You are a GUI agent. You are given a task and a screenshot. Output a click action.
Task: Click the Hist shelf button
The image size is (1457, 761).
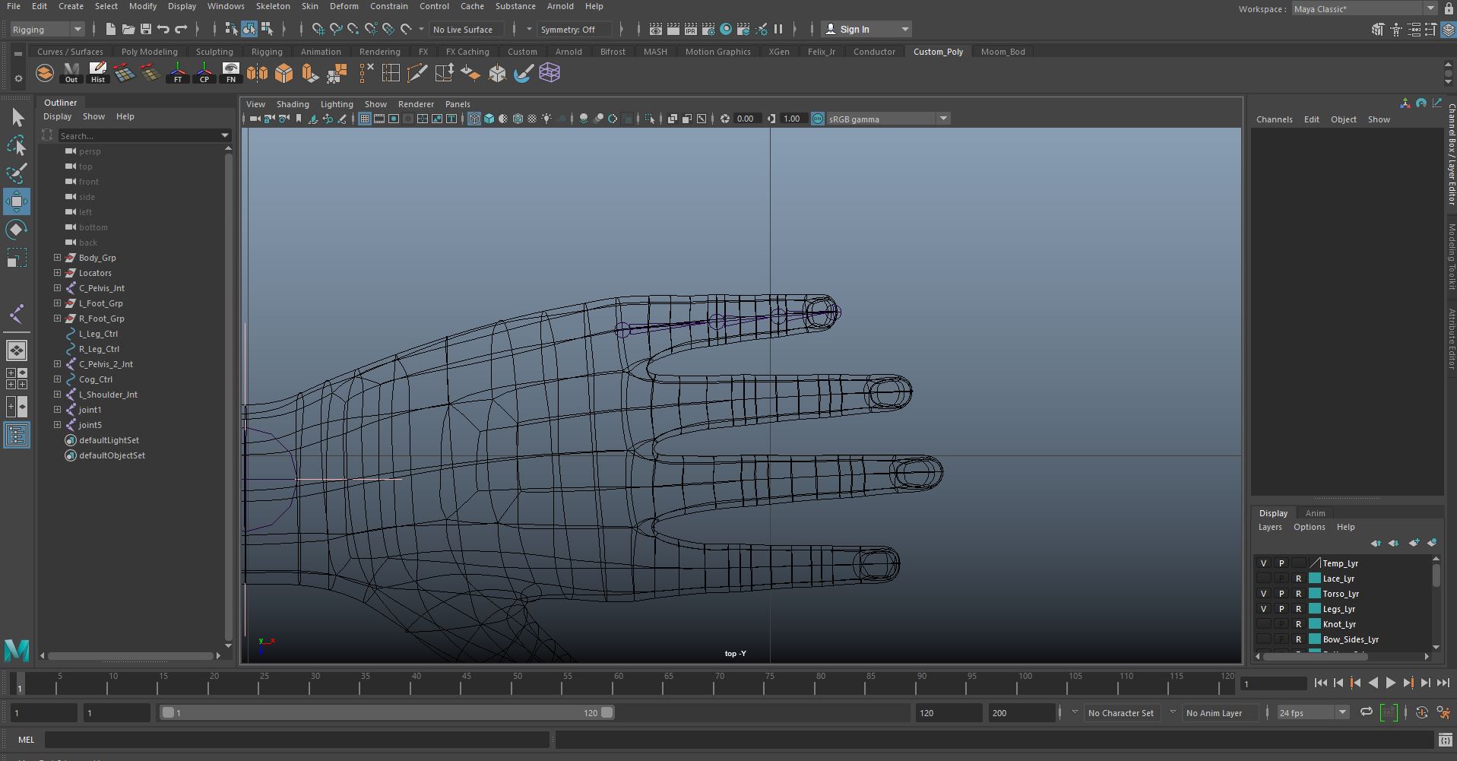(x=97, y=73)
